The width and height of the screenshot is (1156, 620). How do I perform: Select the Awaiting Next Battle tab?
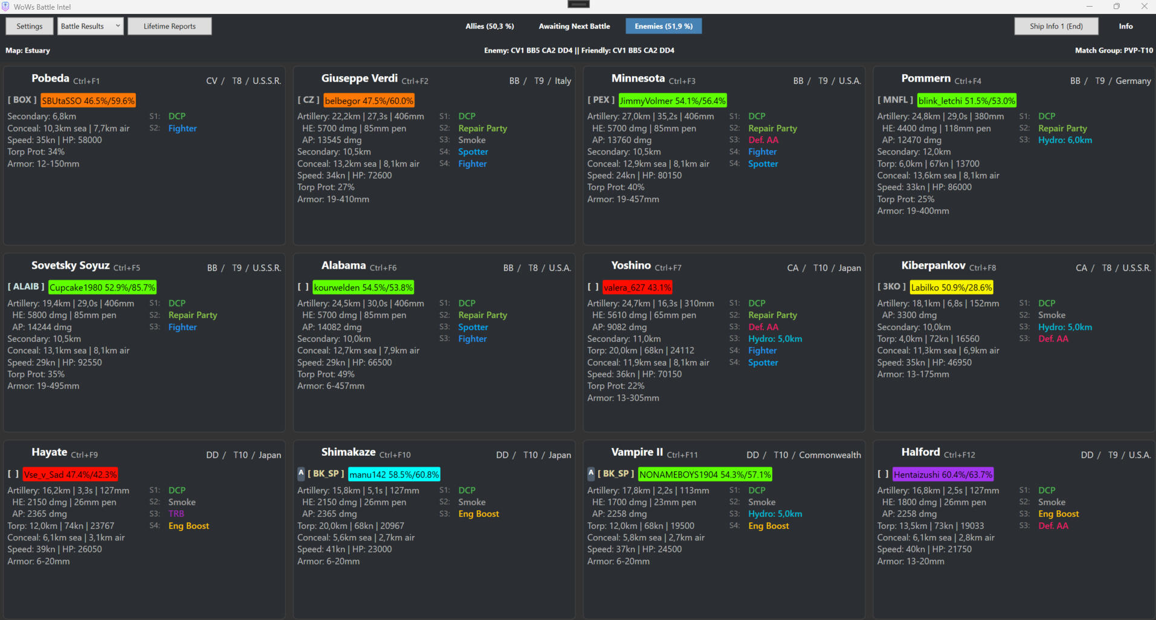pyautogui.click(x=574, y=26)
